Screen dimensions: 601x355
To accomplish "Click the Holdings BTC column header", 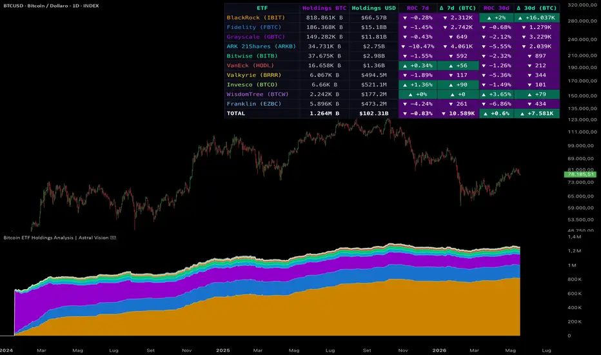I will tap(324, 8).
